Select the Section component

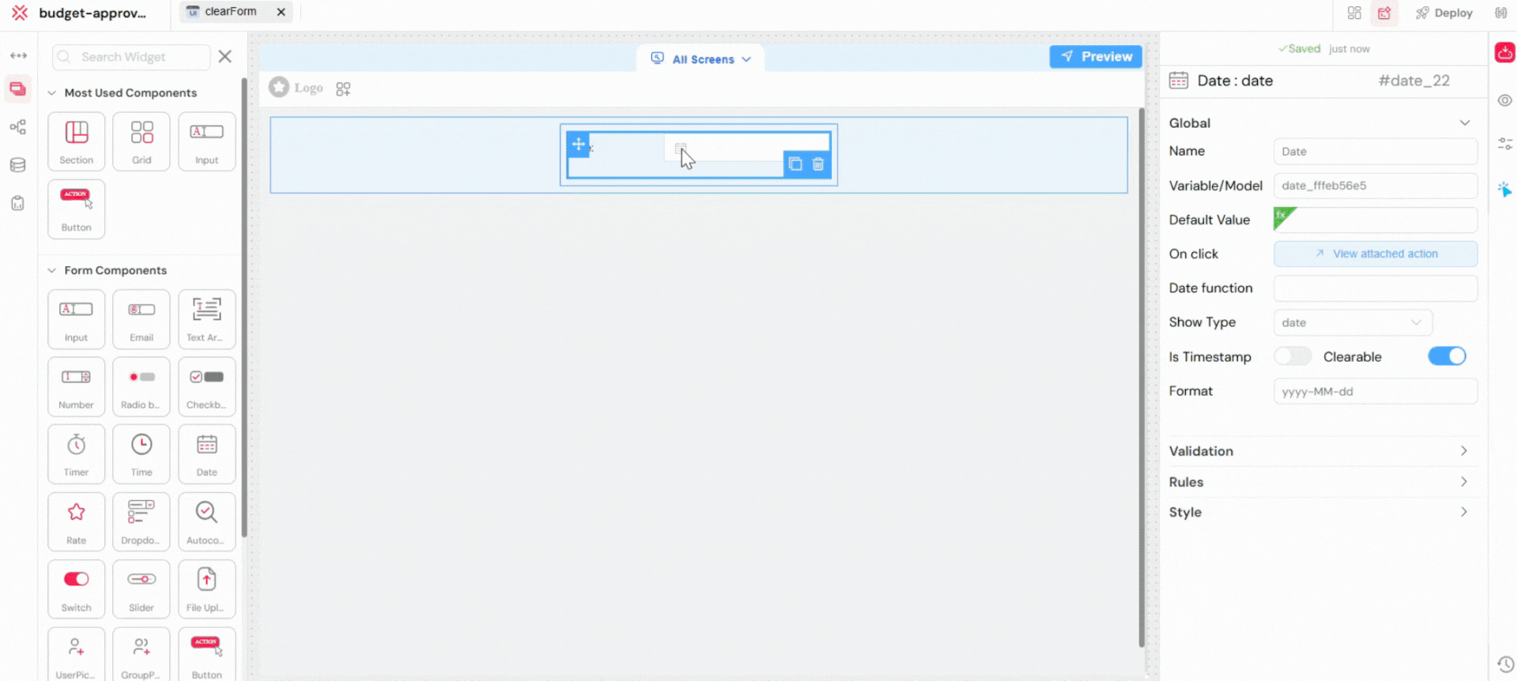tap(77, 141)
